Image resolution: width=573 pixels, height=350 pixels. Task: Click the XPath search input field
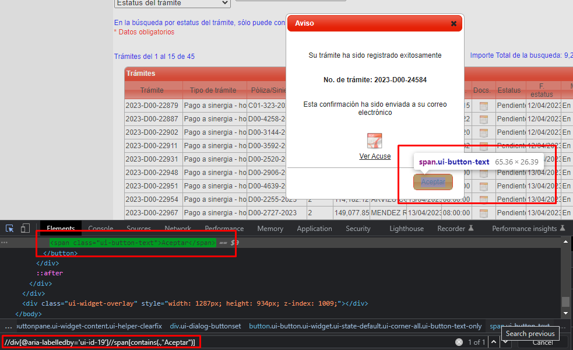coord(227,342)
